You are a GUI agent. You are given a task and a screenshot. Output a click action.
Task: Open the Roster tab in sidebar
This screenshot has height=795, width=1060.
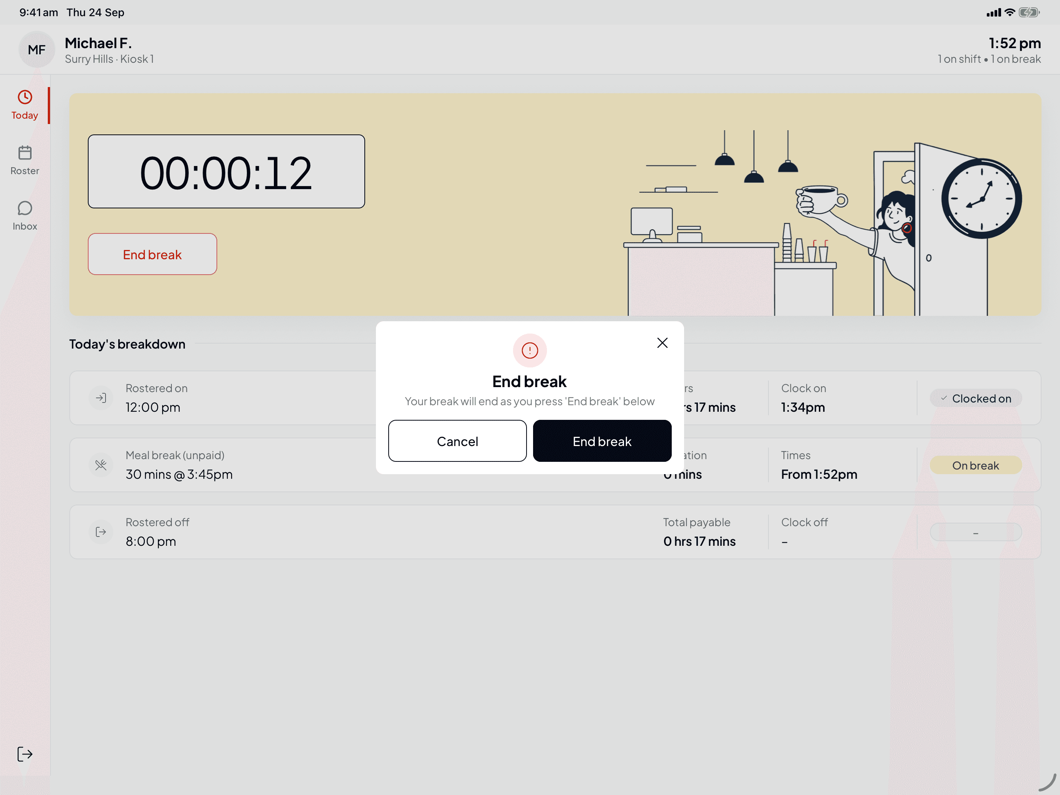click(x=24, y=161)
